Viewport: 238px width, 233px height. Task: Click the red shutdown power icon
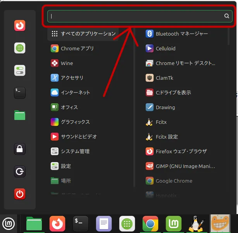pyautogui.click(x=20, y=194)
